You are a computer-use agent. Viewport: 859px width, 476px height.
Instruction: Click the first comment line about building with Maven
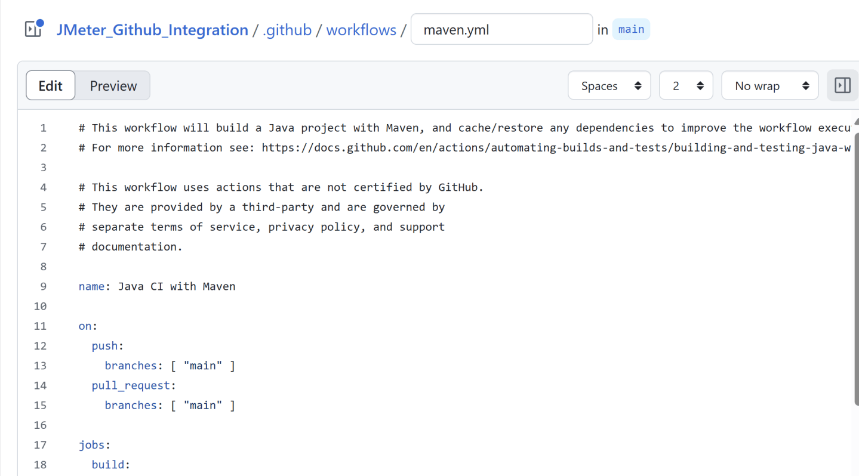pos(464,128)
